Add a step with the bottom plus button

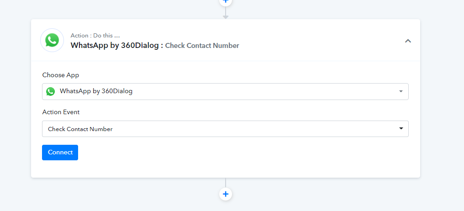pyautogui.click(x=226, y=194)
